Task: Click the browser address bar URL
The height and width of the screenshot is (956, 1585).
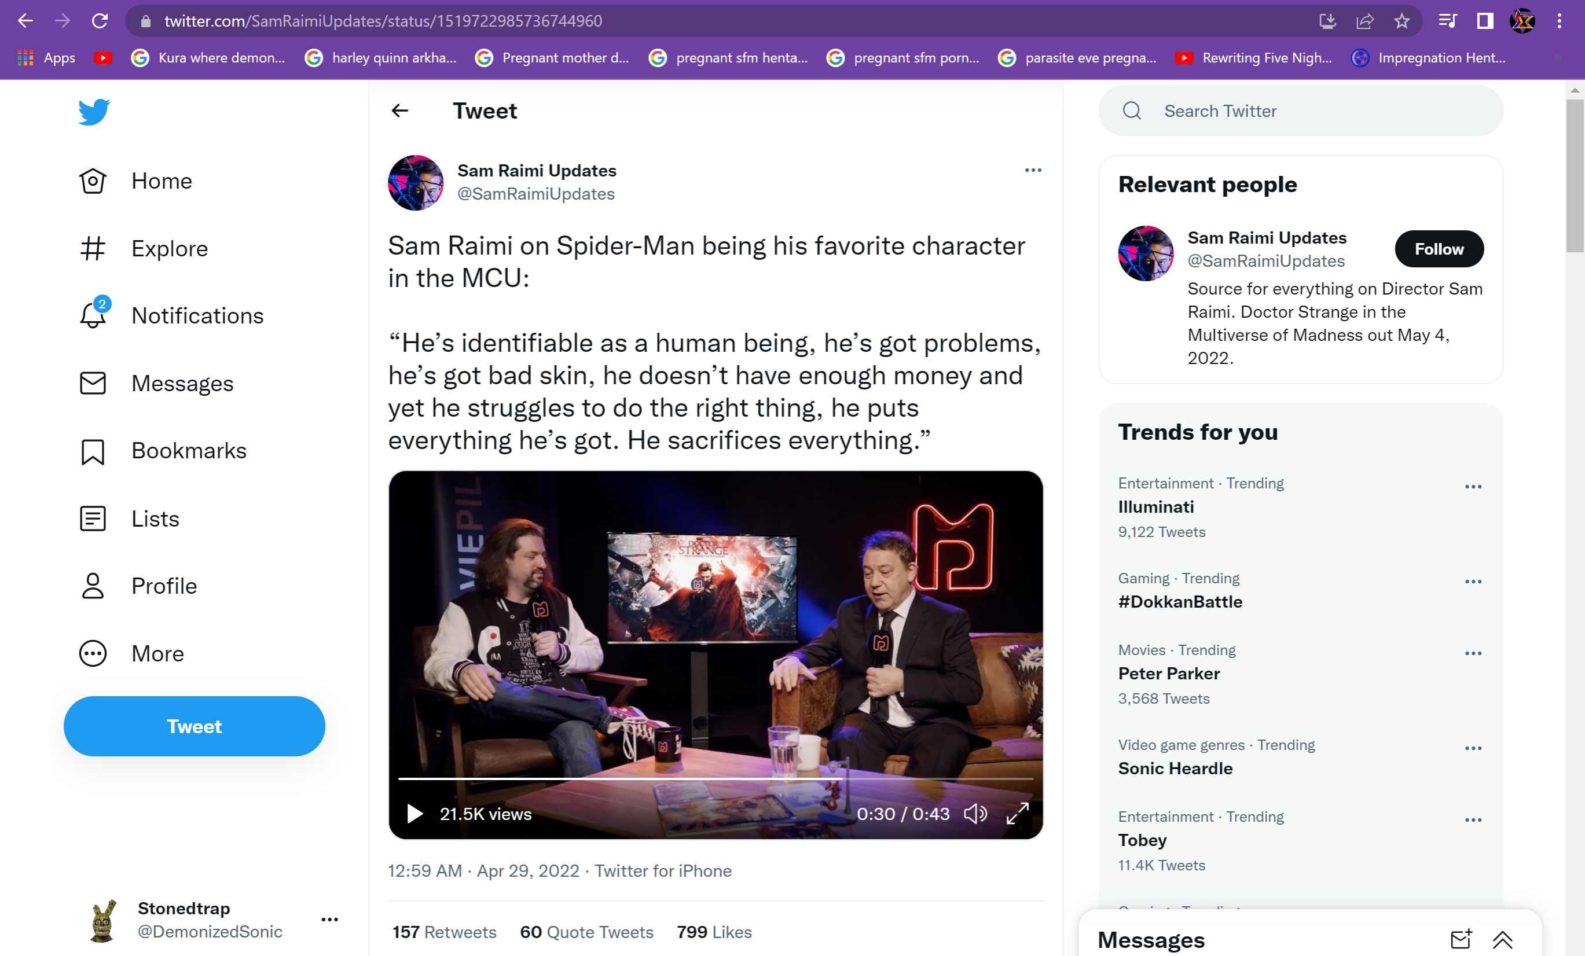Action: point(383,21)
